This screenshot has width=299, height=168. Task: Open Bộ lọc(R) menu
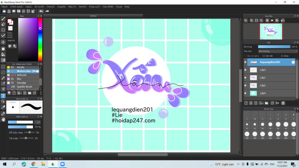pyautogui.click(x=39, y=7)
